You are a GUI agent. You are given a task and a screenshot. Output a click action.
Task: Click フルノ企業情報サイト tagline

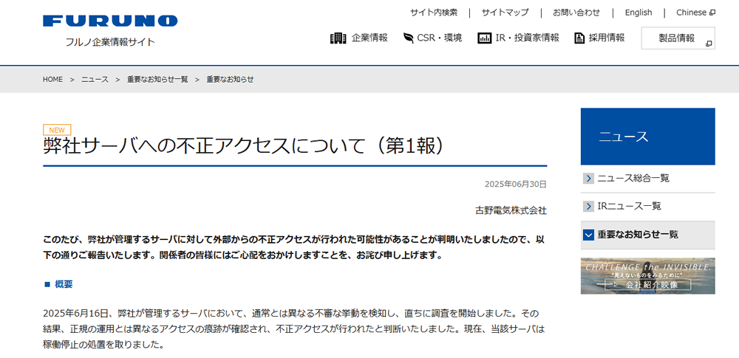110,42
